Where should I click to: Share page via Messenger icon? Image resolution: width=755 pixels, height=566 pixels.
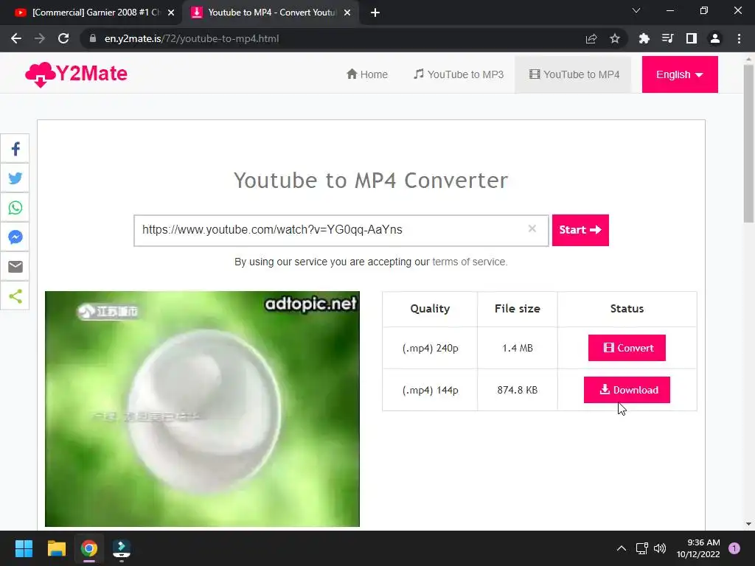pyautogui.click(x=15, y=237)
